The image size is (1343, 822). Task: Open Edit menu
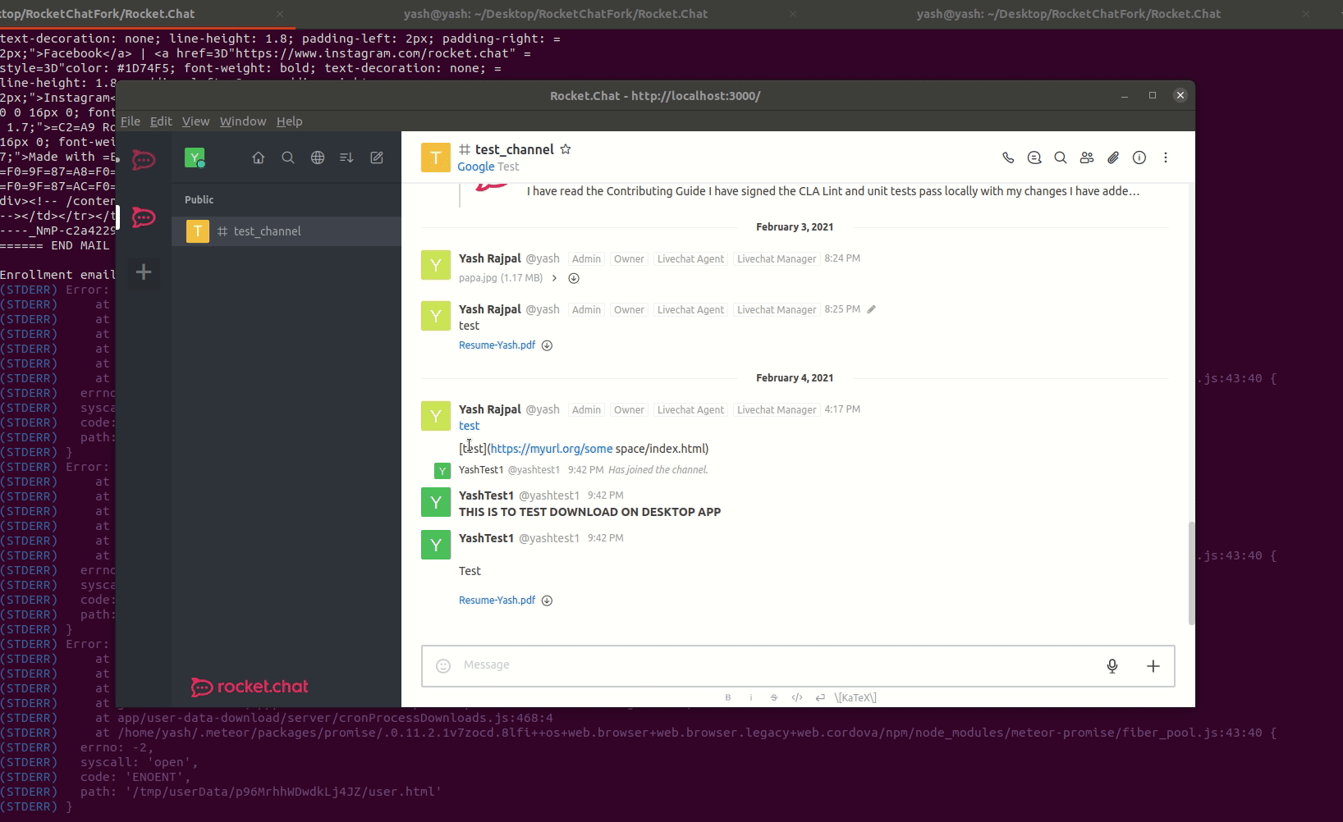(x=161, y=121)
